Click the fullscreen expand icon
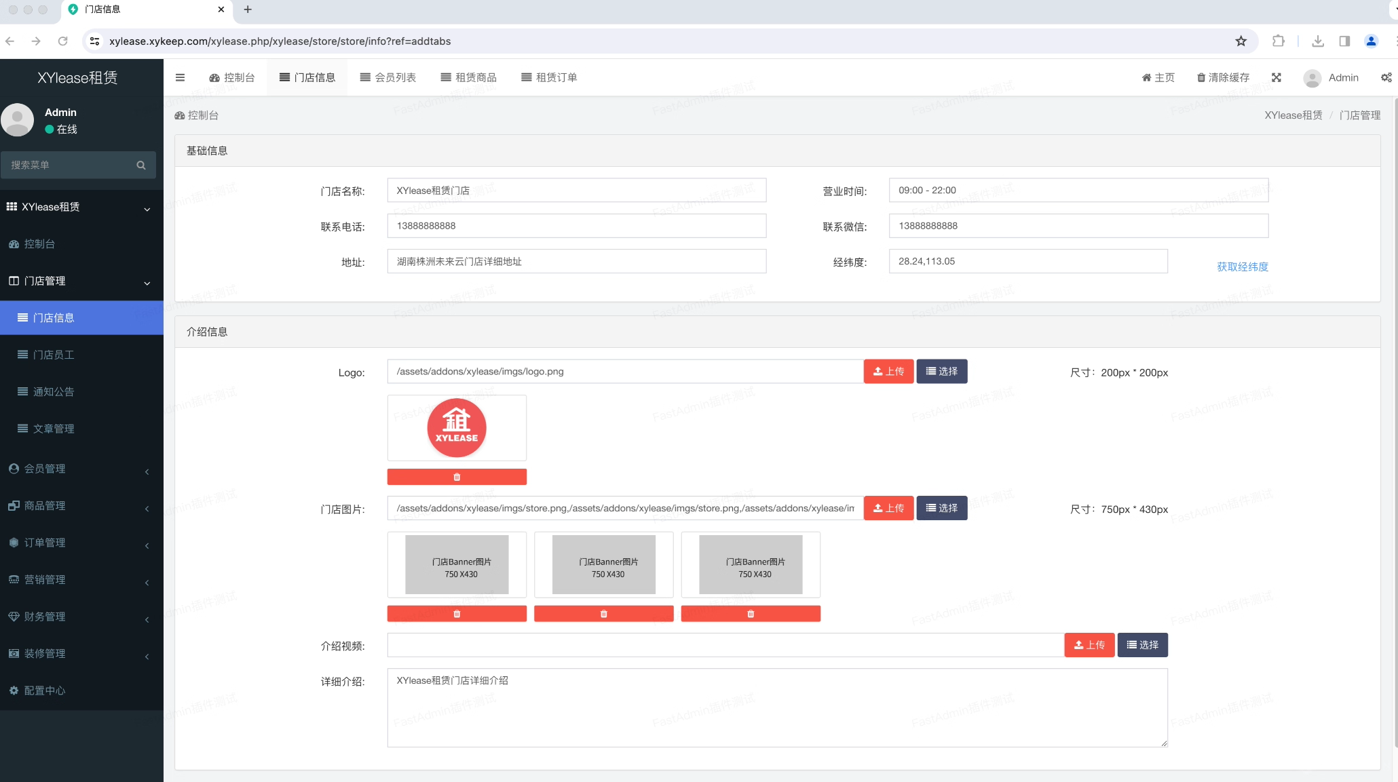 coord(1276,77)
